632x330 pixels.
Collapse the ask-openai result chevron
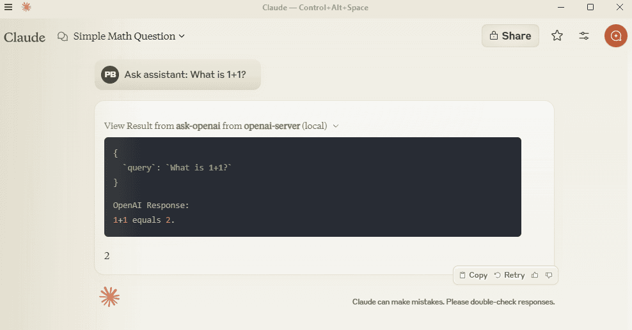(336, 126)
